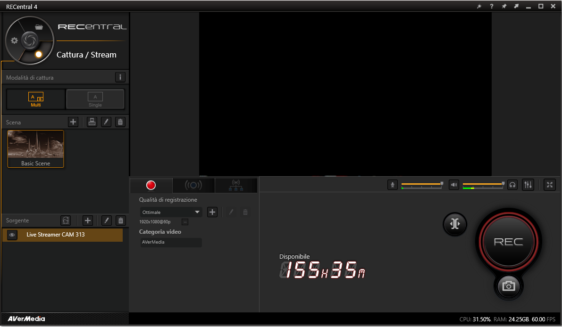The width and height of the screenshot is (562, 327).
Task: Open the folder section in the circular menu
Action: (39, 27)
